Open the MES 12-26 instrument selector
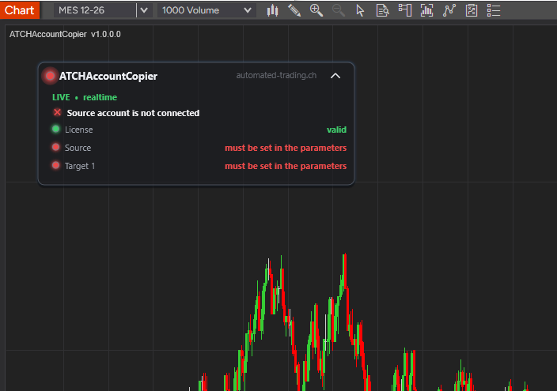The height and width of the screenshot is (391, 557). point(94,10)
